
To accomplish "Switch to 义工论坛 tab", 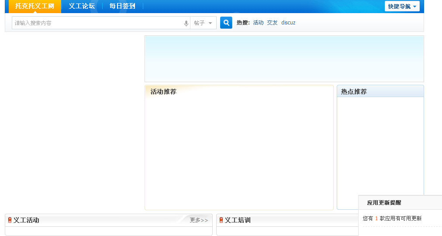I will coord(82,6).
